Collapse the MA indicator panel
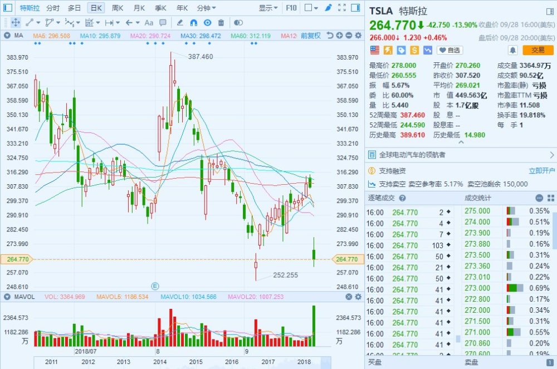557x369 pixels. tap(7, 36)
